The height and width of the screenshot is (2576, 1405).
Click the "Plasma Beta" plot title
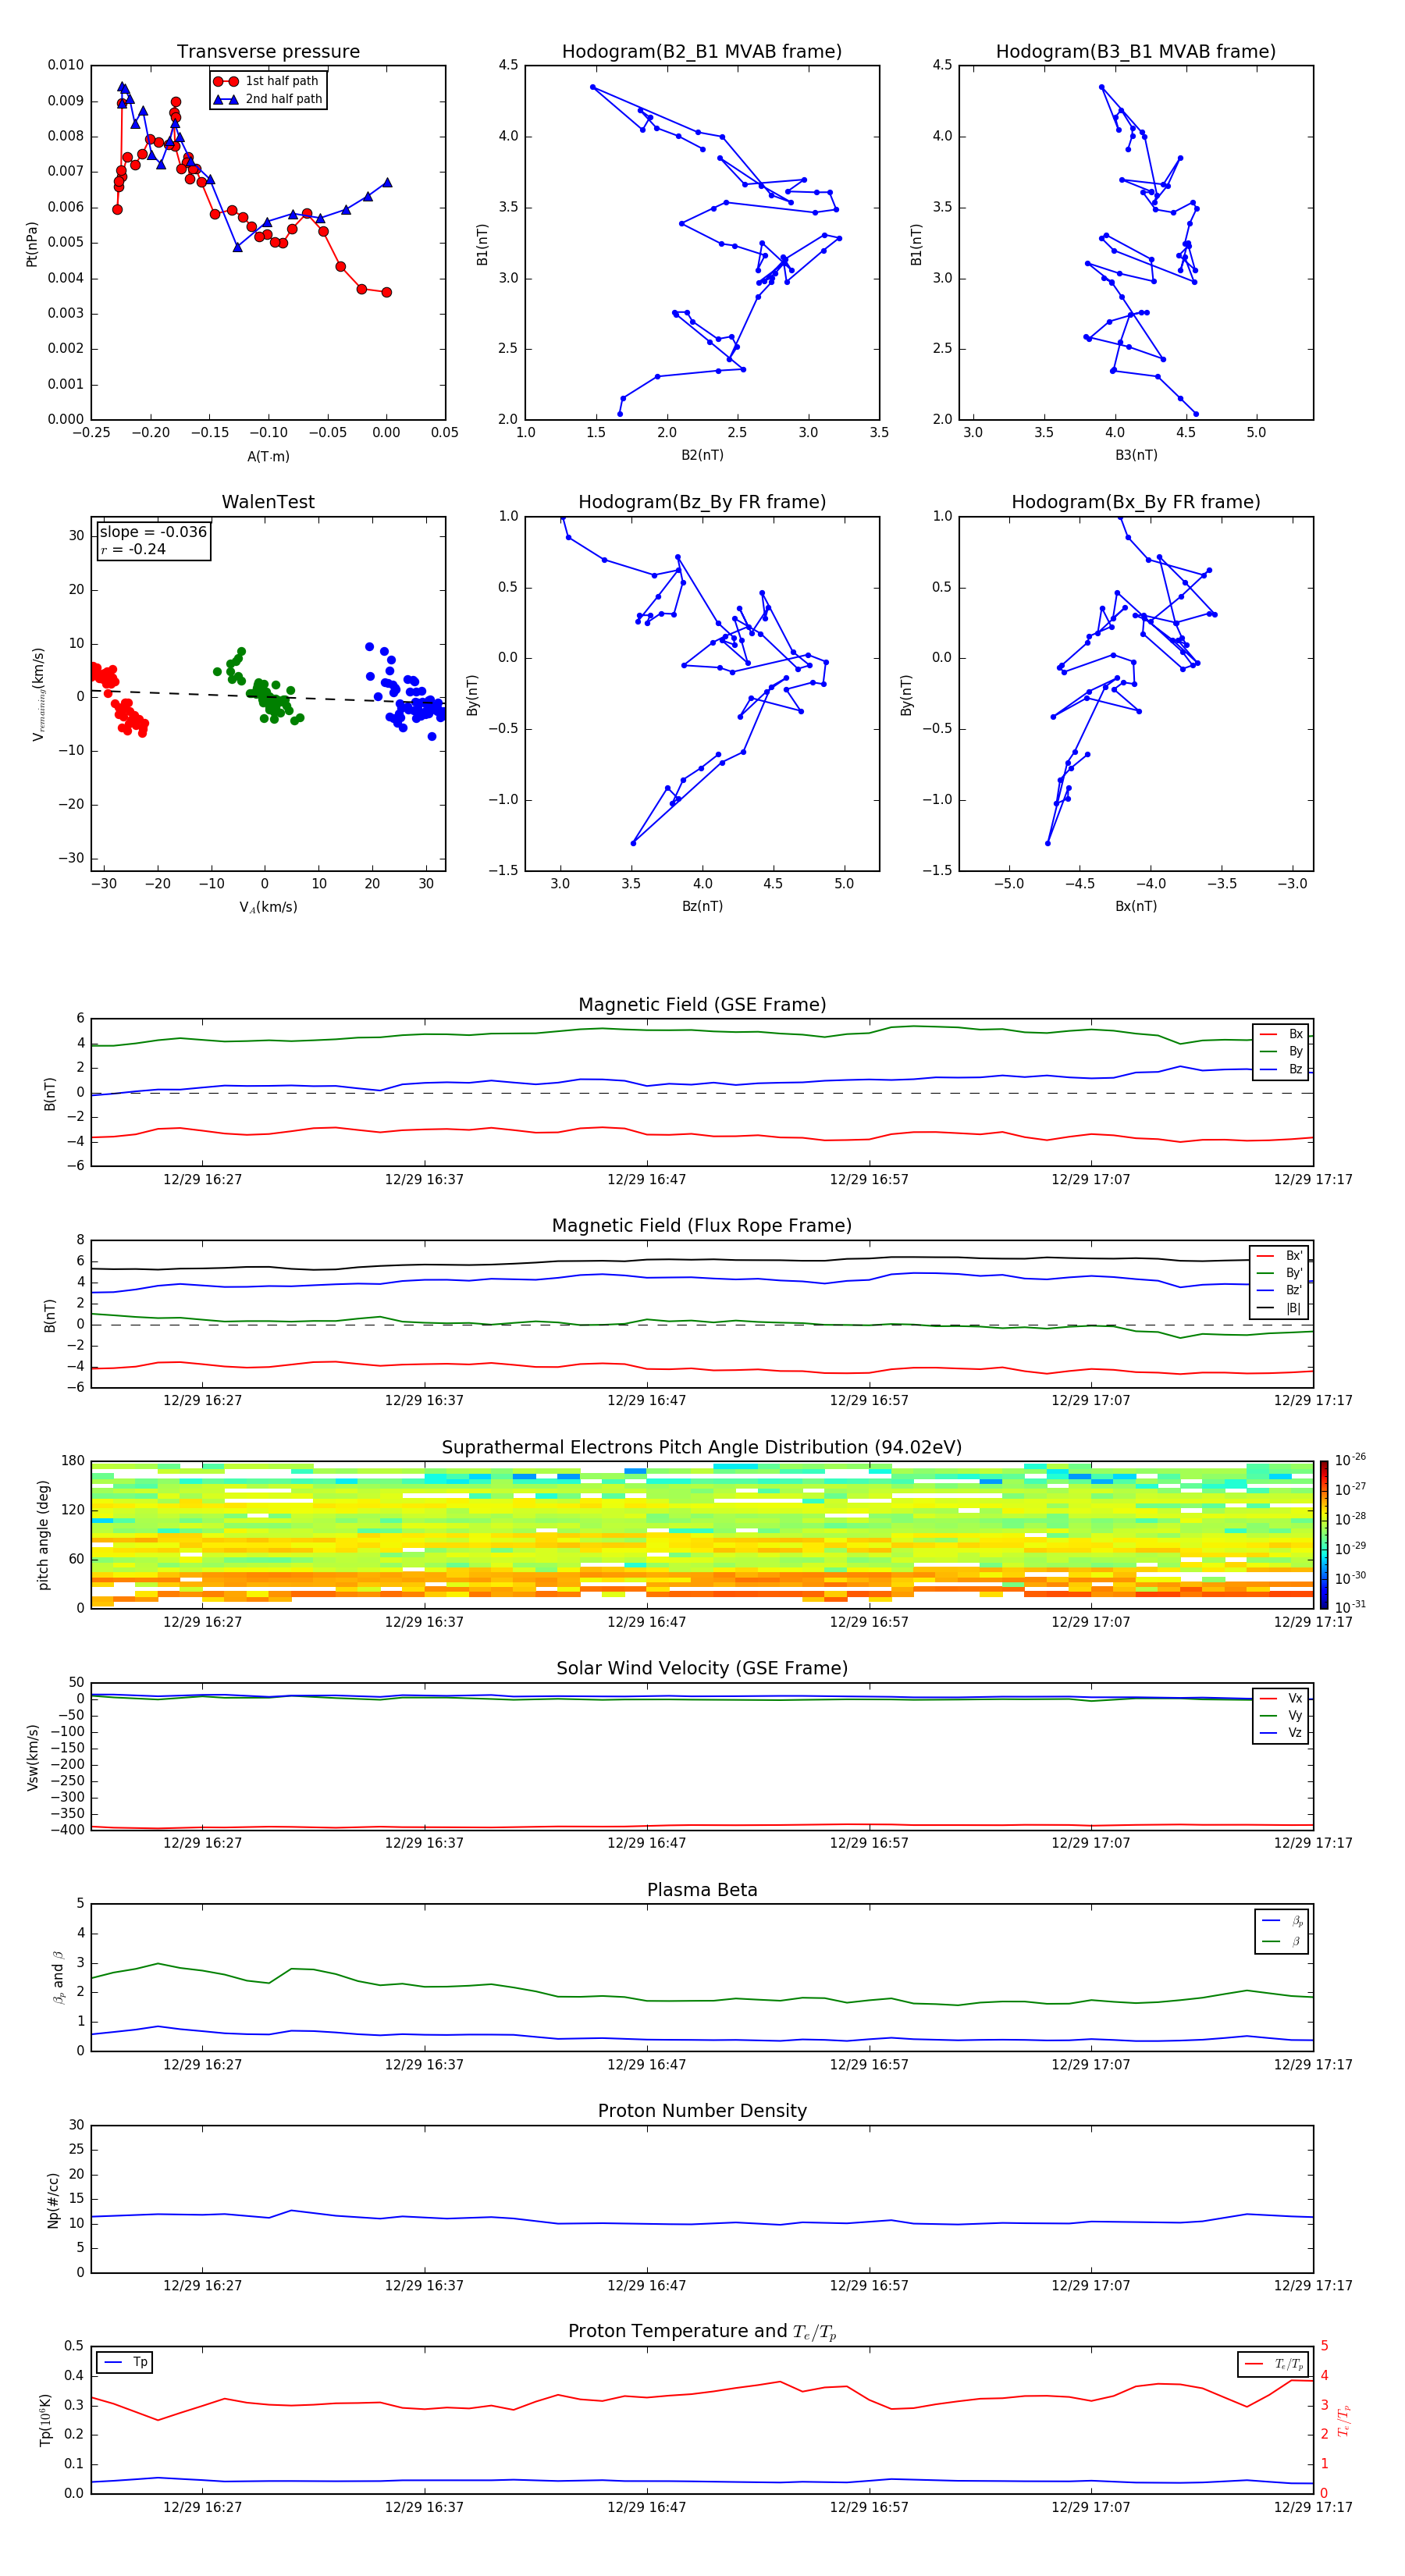(x=702, y=1890)
